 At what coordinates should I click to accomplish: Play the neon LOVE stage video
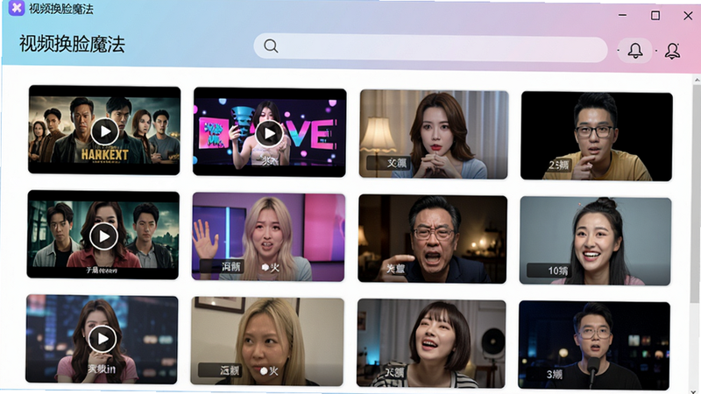270,133
